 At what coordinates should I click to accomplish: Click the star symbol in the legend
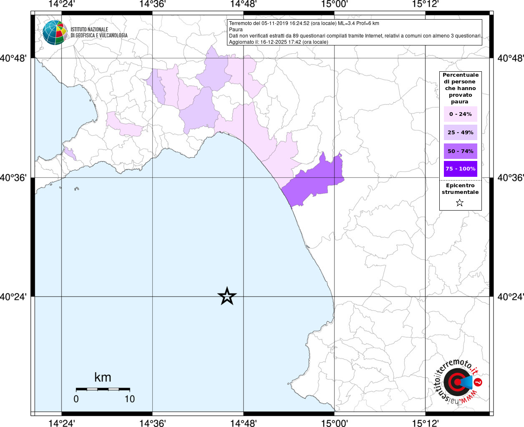(x=460, y=203)
